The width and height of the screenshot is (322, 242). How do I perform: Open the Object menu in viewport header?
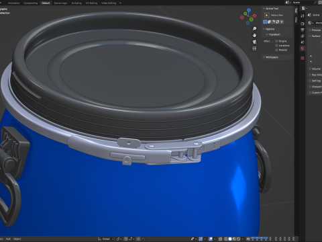point(17,239)
